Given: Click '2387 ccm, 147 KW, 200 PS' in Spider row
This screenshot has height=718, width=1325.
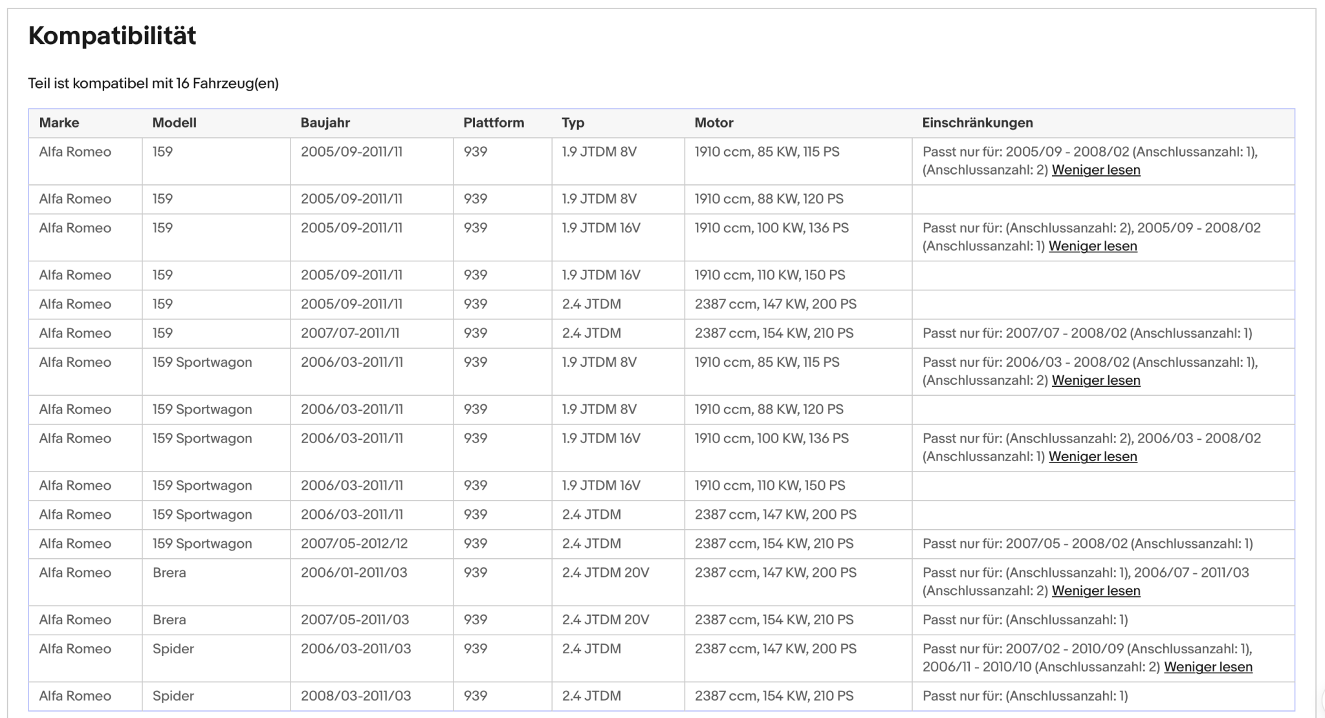Looking at the screenshot, I should [x=775, y=649].
